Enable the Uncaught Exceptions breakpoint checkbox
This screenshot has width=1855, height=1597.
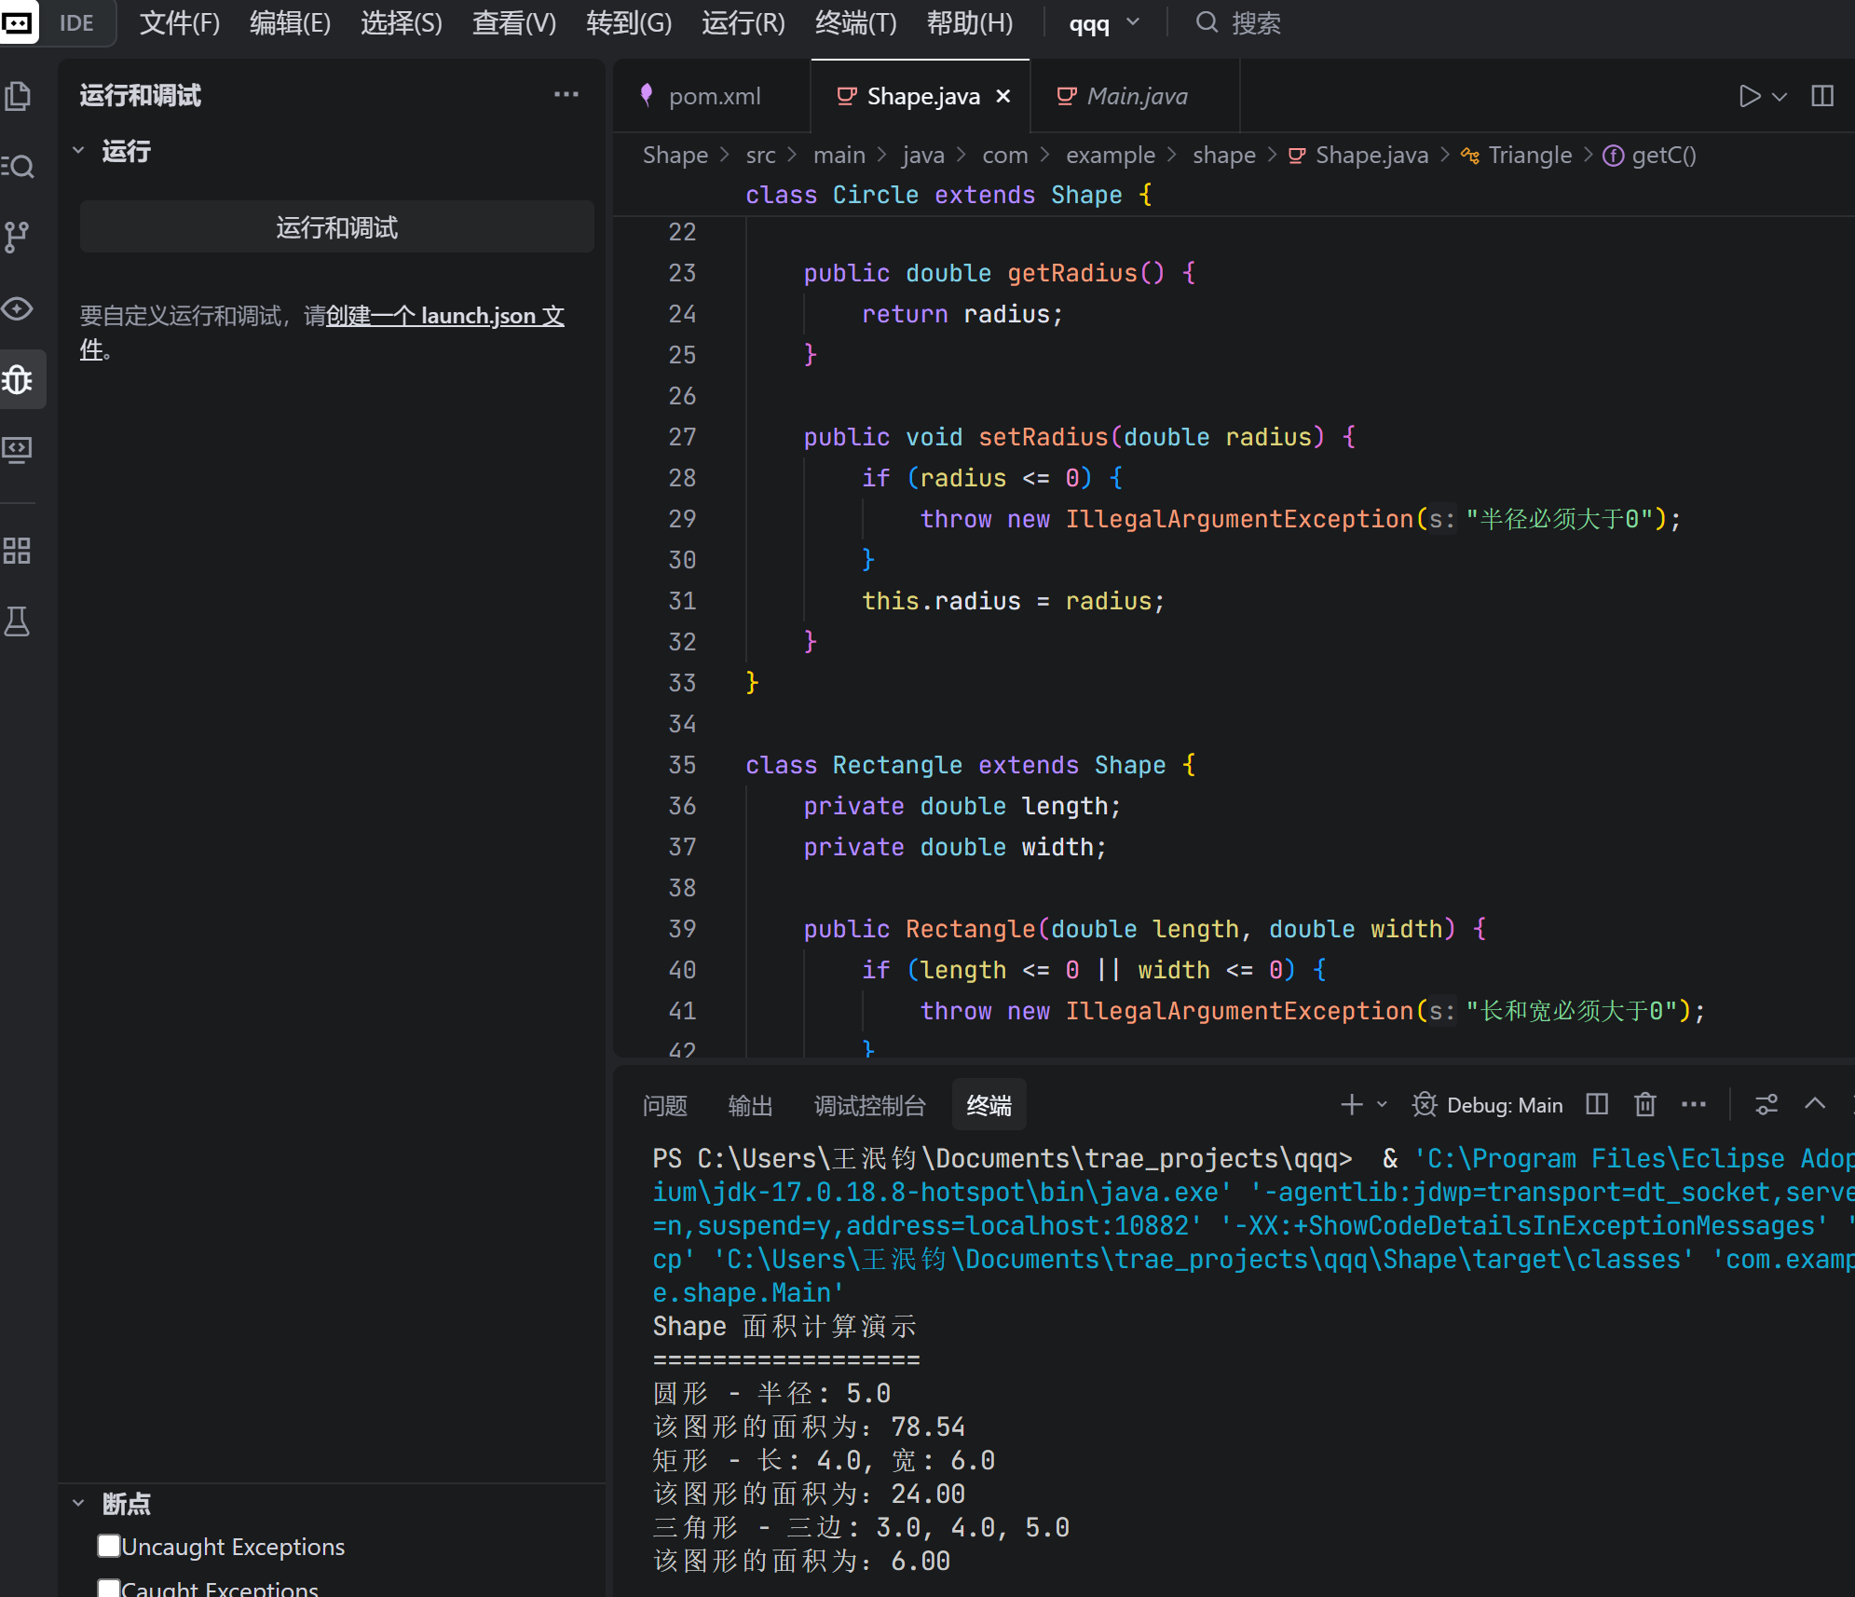click(x=109, y=1547)
